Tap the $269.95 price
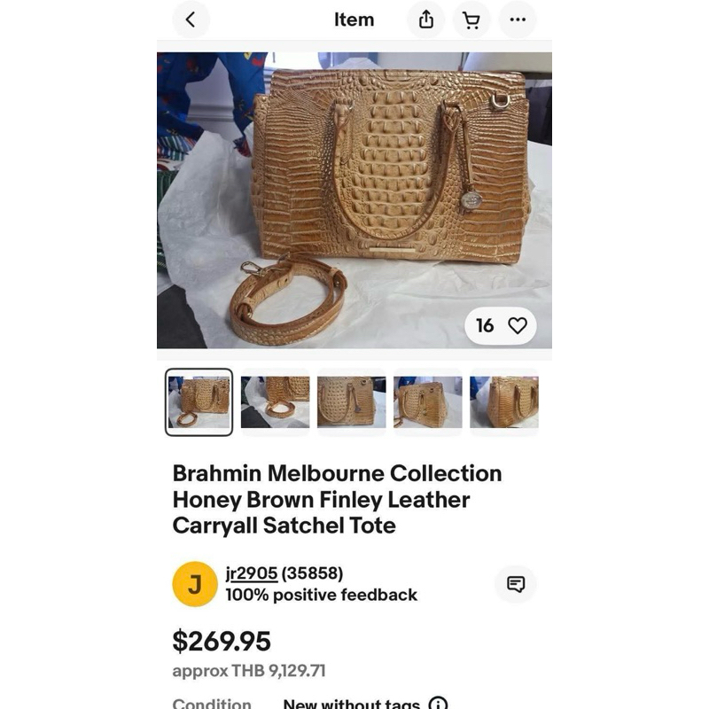Screen dimensions: 709x709 pyautogui.click(x=222, y=641)
